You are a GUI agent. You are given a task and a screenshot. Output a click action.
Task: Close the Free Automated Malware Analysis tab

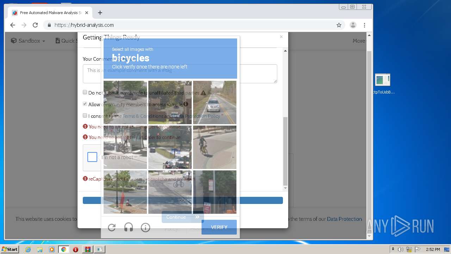(87, 13)
